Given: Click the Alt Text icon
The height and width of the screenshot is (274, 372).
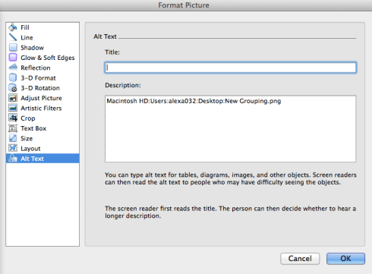Looking at the screenshot, I should click(13, 159).
